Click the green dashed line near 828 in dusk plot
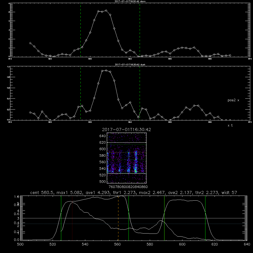Image resolution: width=253 pixels, height=253 pixels. point(80,93)
